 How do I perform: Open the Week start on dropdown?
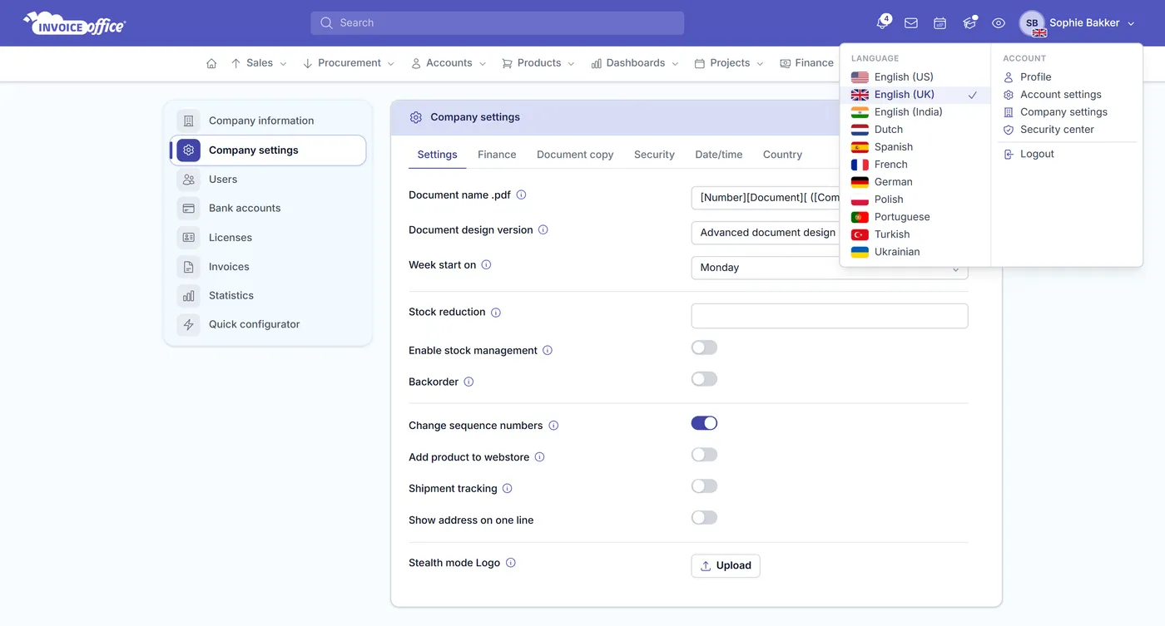[830, 268]
